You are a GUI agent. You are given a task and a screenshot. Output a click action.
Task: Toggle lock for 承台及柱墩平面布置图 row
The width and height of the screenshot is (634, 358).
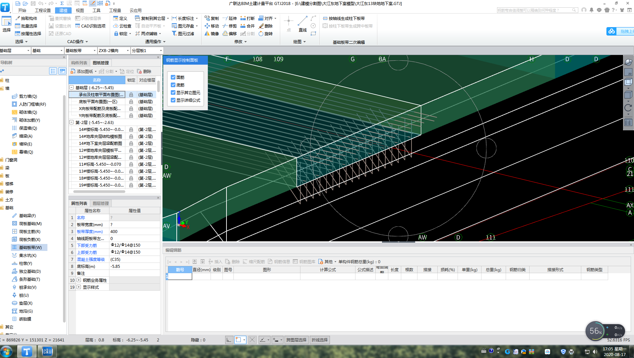tap(131, 95)
